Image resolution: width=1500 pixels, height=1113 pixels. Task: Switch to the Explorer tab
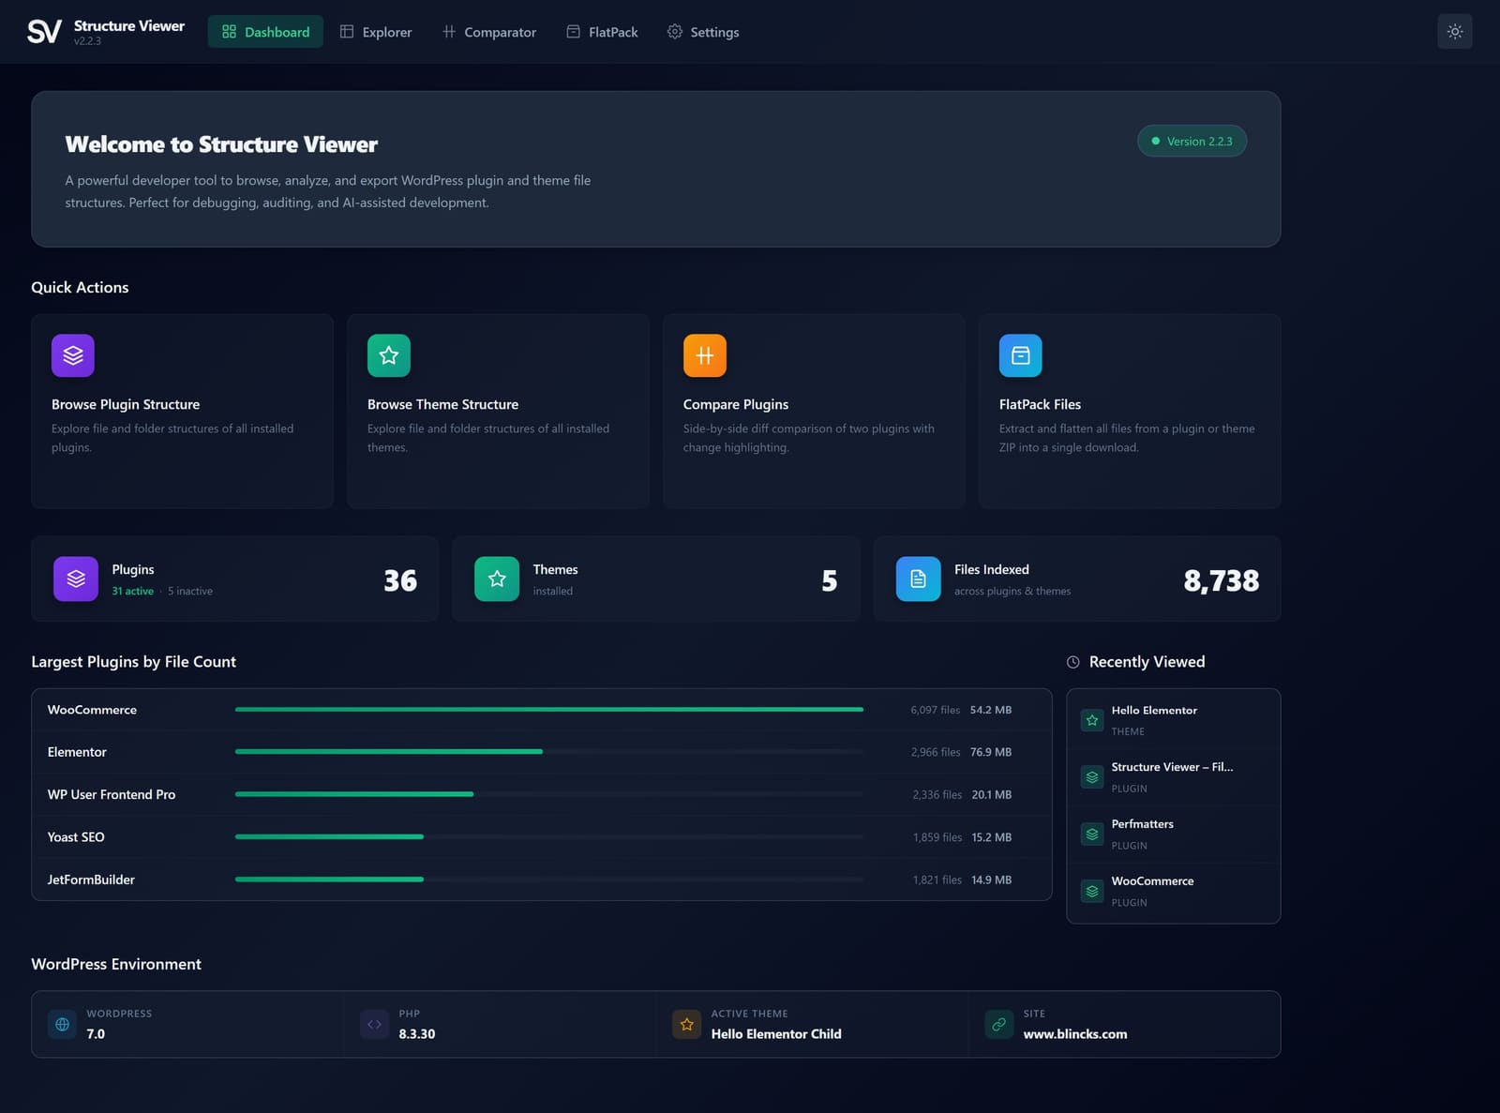376,32
